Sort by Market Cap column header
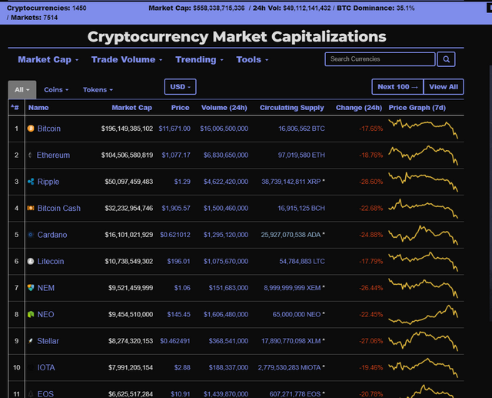492x398 pixels. [131, 108]
